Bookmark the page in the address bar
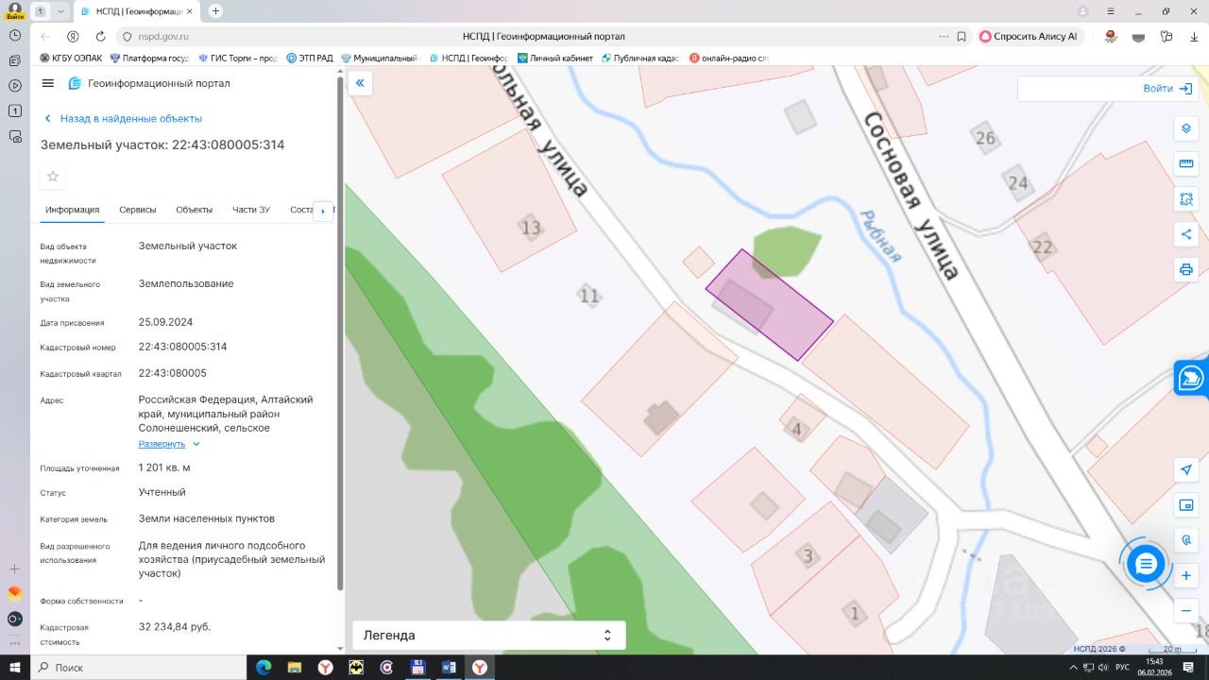1209x680 pixels. [962, 37]
